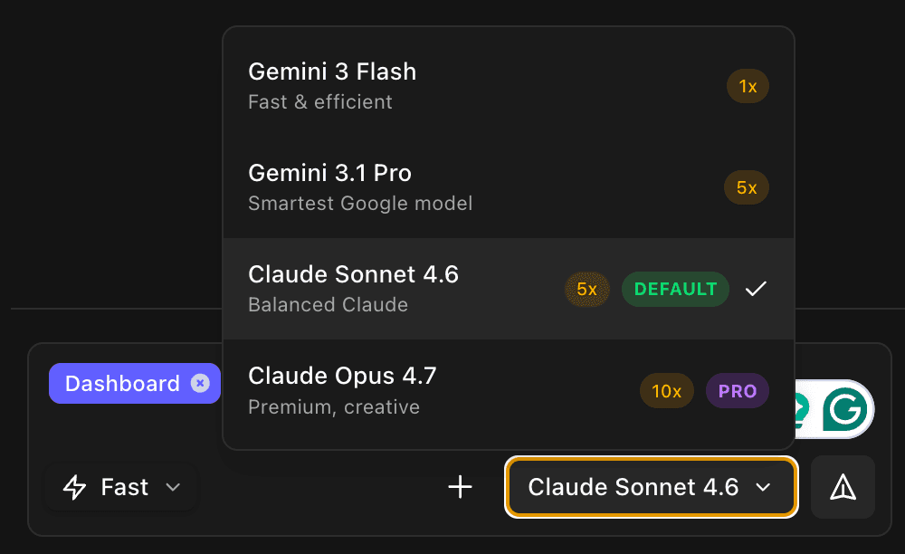
Task: Open the Claude Sonnet 4.6 model selector dropdown
Action: 651,487
